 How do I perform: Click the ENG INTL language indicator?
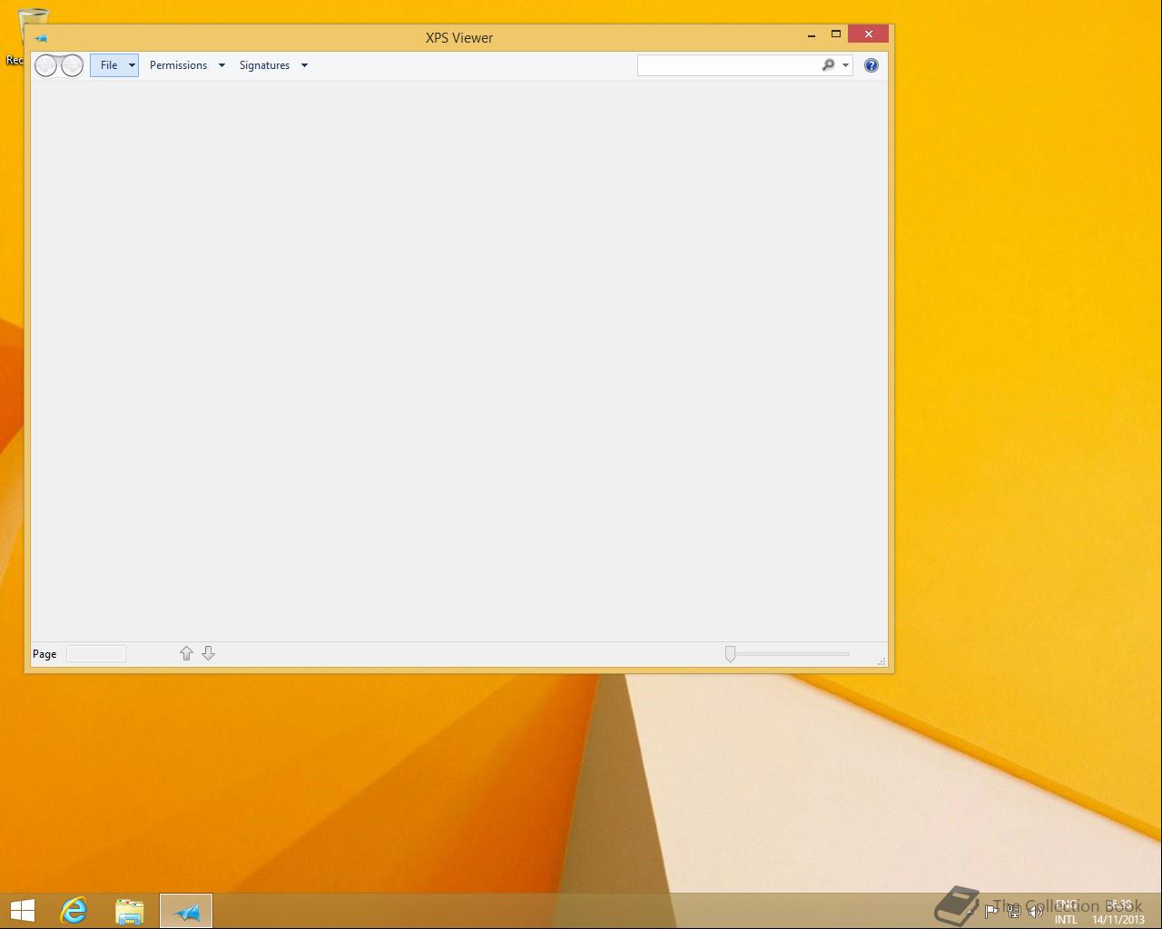pyautogui.click(x=1066, y=912)
